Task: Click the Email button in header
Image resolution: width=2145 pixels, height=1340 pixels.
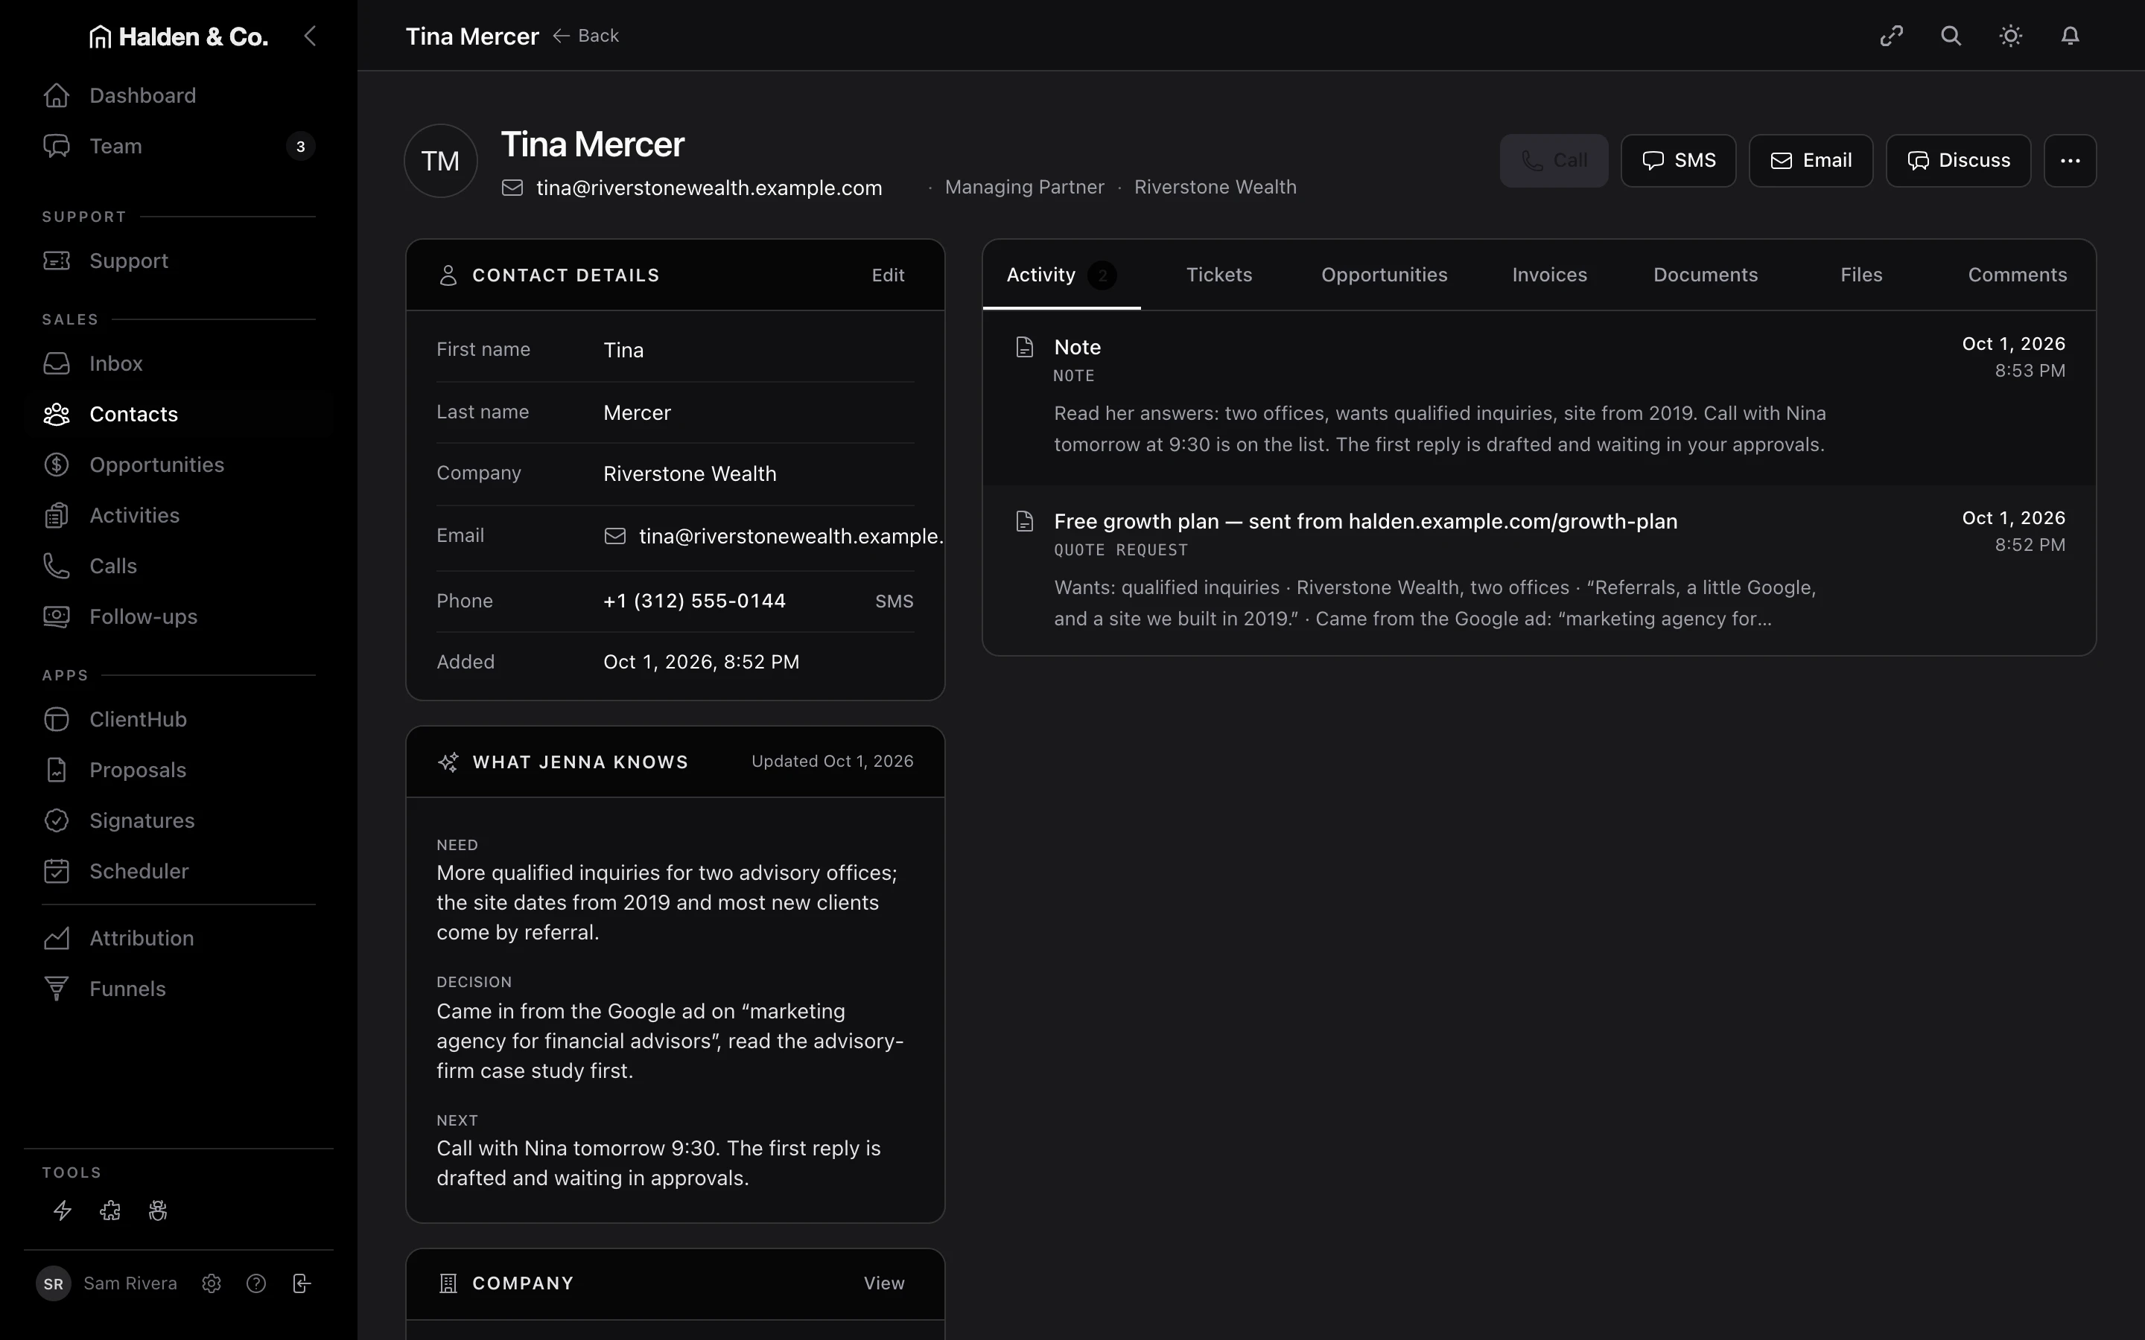Action: [x=1810, y=160]
